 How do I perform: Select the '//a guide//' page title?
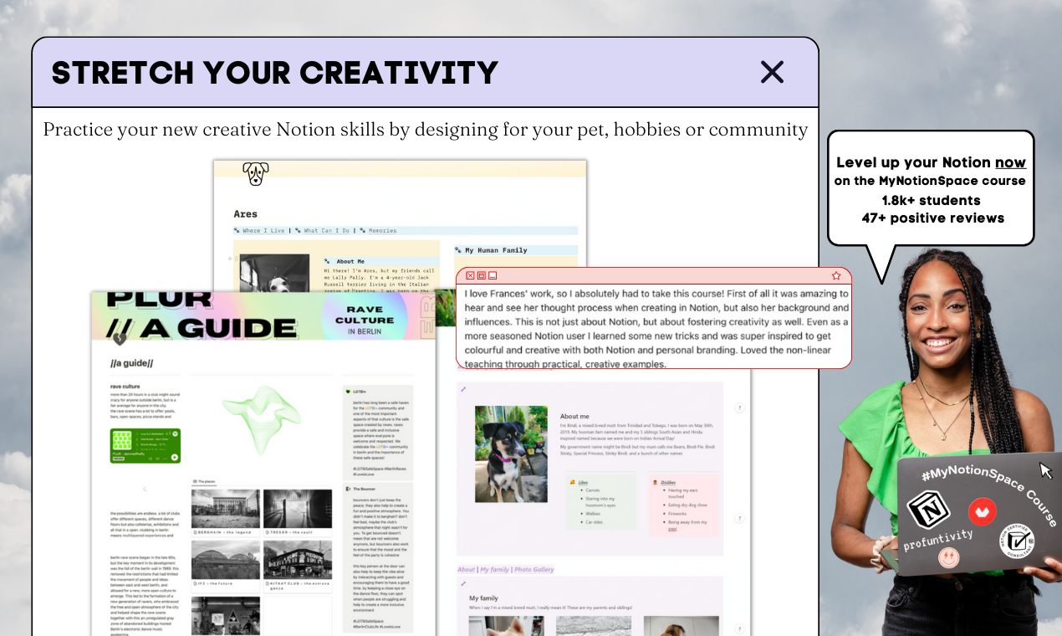[x=131, y=363]
